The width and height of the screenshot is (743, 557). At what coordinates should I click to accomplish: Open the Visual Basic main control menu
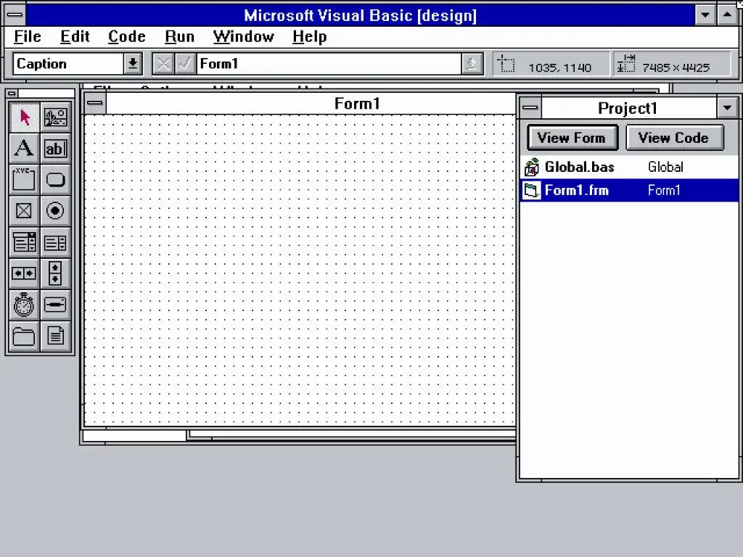click(x=15, y=15)
